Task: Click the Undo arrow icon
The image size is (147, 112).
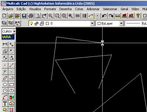Action: 104,16
